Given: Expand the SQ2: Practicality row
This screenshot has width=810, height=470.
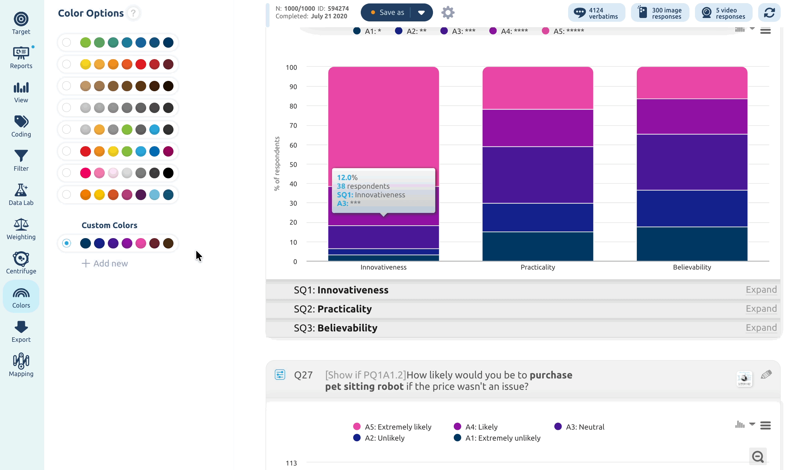Looking at the screenshot, I should click(x=761, y=309).
